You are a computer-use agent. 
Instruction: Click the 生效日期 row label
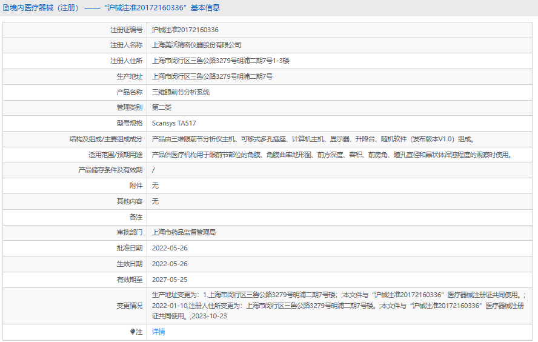130,264
